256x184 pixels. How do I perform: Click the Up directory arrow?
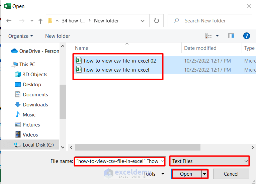(x=40, y=21)
